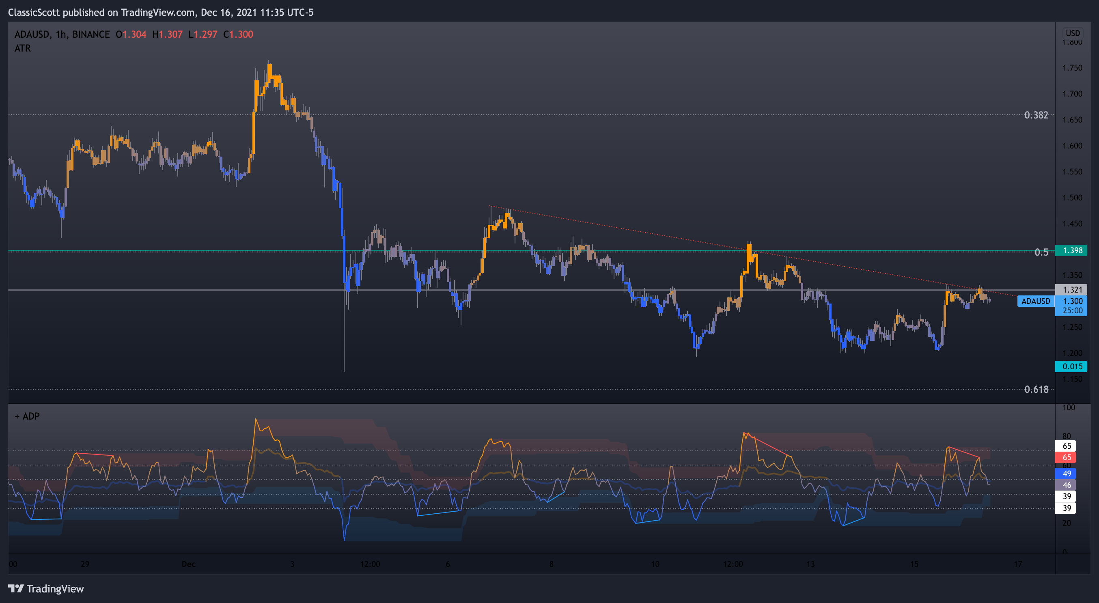Click the closing price value C1.300
The image size is (1099, 603).
tap(238, 34)
